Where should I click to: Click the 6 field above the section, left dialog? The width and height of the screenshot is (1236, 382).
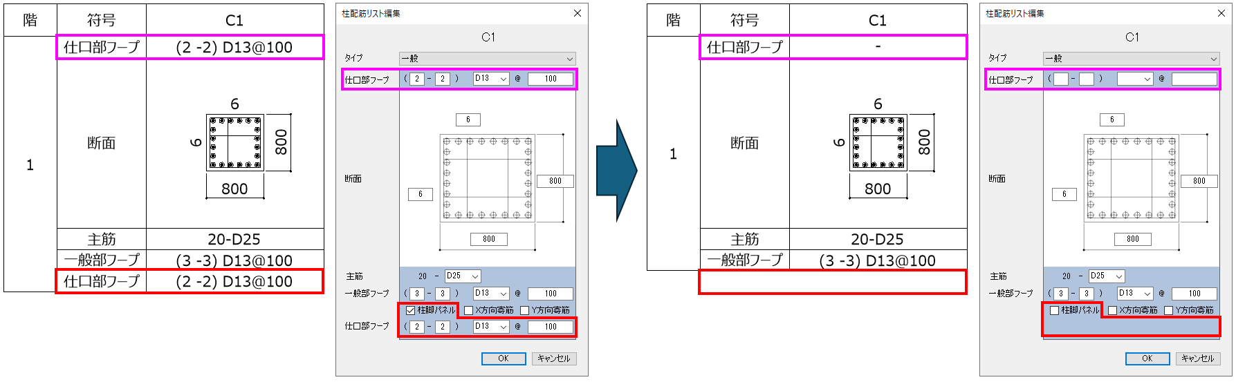468,120
